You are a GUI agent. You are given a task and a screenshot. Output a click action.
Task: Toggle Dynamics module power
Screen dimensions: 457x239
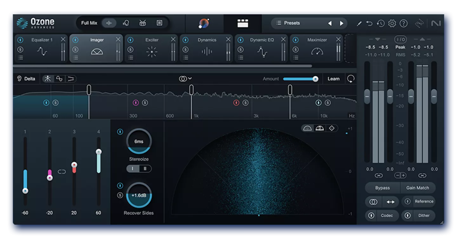[x=186, y=40]
